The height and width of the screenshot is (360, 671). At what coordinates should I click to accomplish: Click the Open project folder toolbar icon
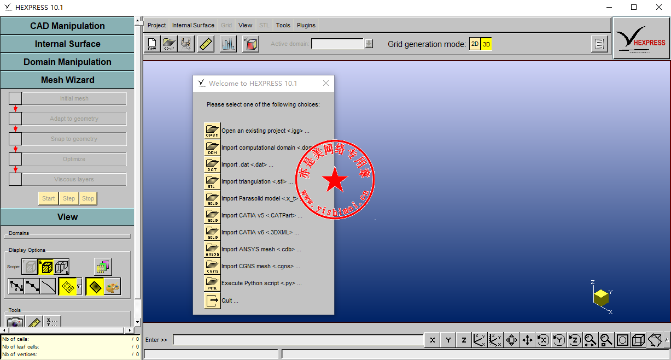(x=169, y=44)
